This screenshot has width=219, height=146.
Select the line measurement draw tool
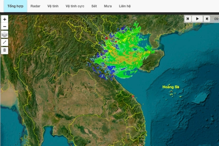click(5, 42)
